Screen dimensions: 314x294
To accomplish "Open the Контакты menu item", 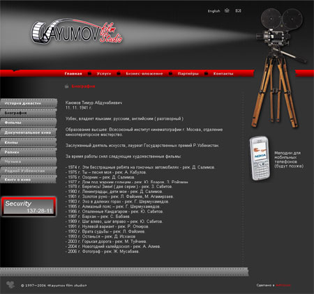I will [x=223, y=74].
